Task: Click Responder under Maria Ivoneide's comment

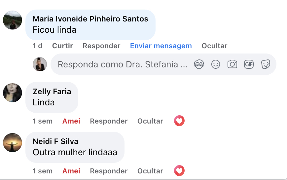Action: (101, 46)
